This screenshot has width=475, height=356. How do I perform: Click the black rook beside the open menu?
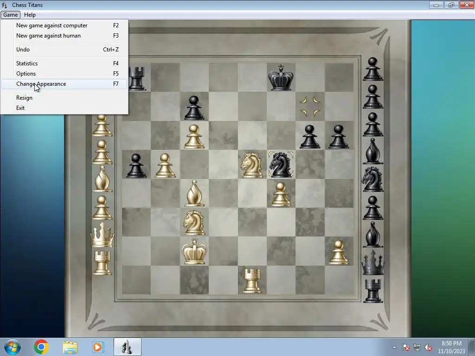tap(137, 79)
